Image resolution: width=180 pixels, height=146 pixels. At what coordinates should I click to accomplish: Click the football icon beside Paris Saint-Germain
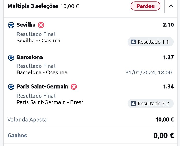(x=11, y=87)
